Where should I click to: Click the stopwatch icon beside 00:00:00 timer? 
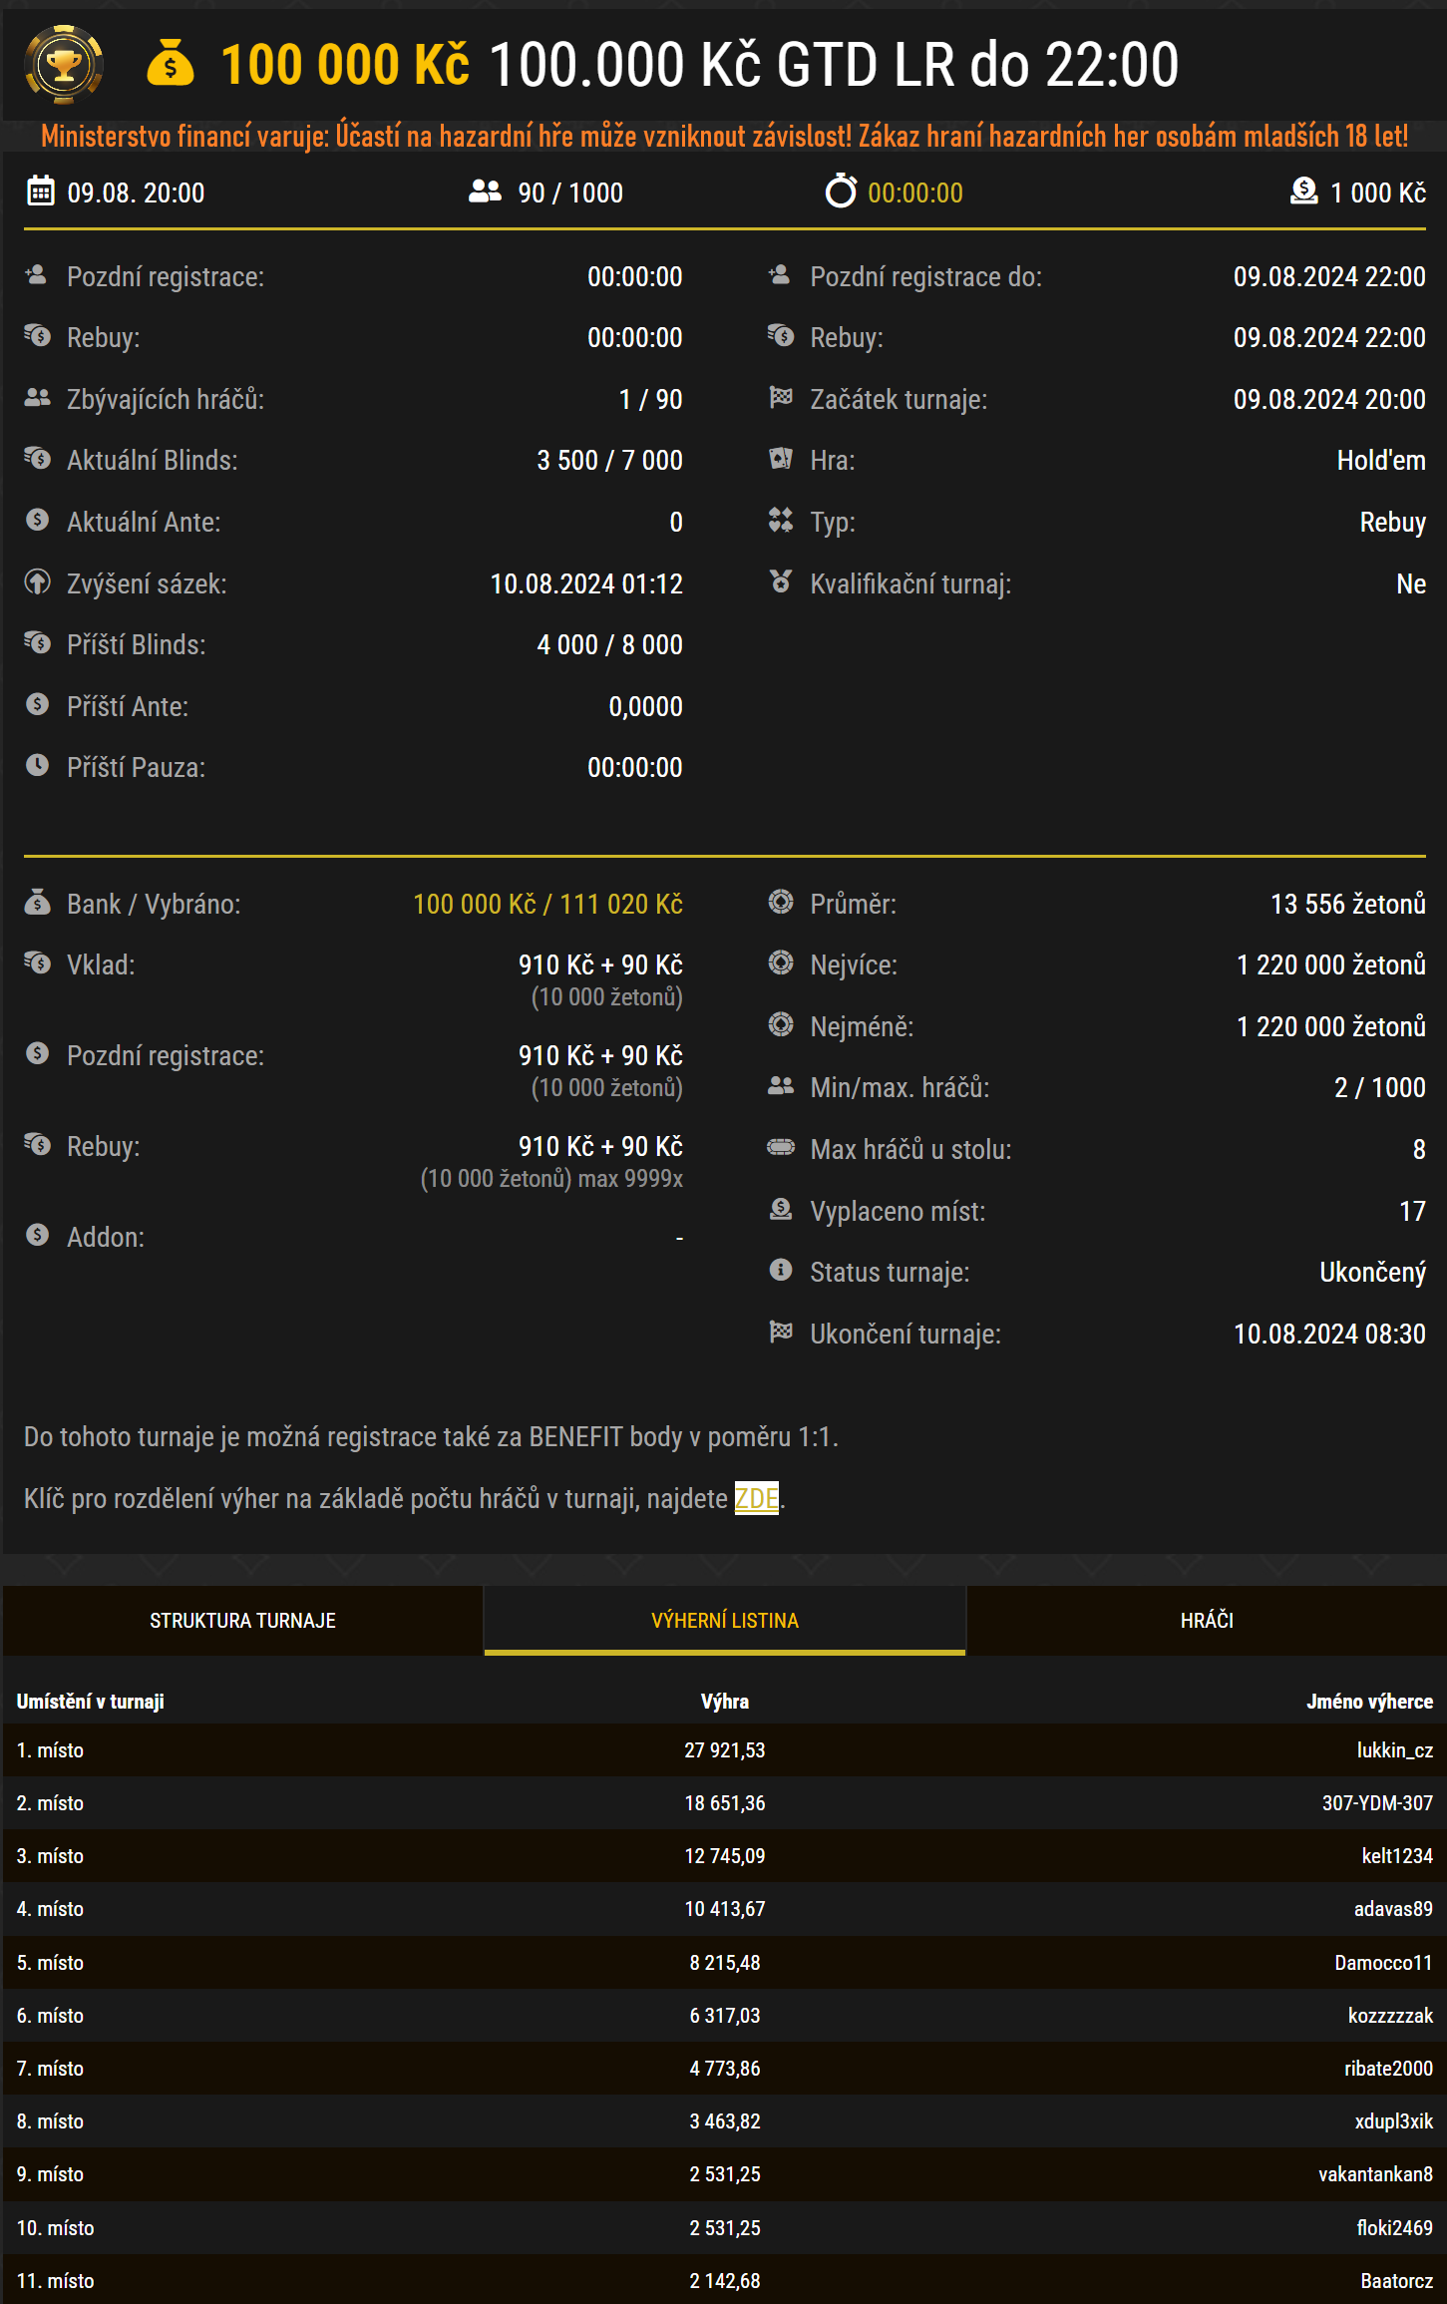point(840,192)
